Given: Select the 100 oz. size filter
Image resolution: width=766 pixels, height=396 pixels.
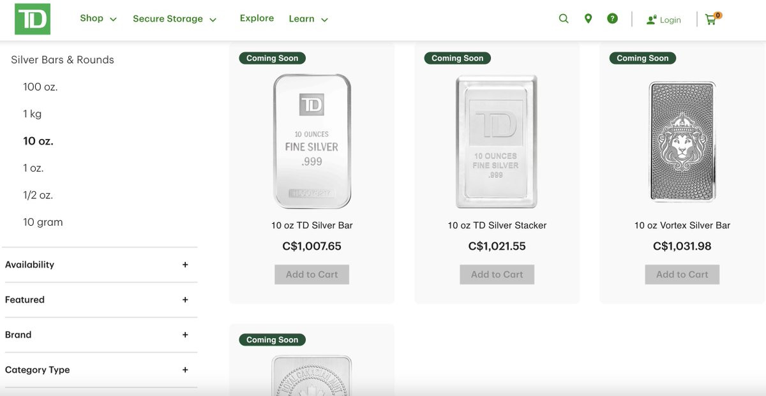Looking at the screenshot, I should (x=40, y=87).
